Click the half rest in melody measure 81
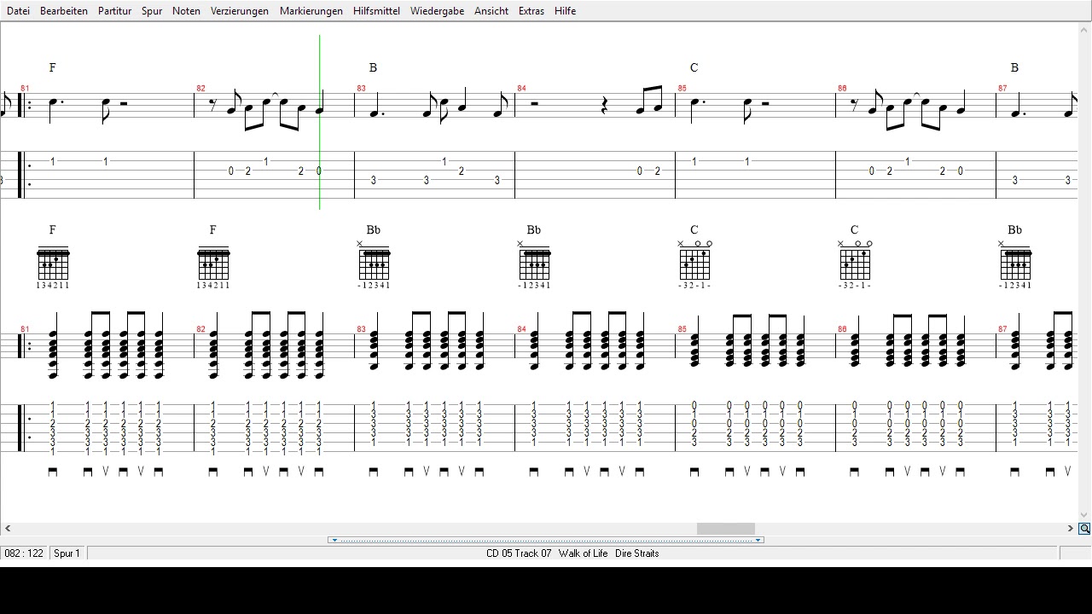This screenshot has width=1092, height=614. (x=124, y=104)
